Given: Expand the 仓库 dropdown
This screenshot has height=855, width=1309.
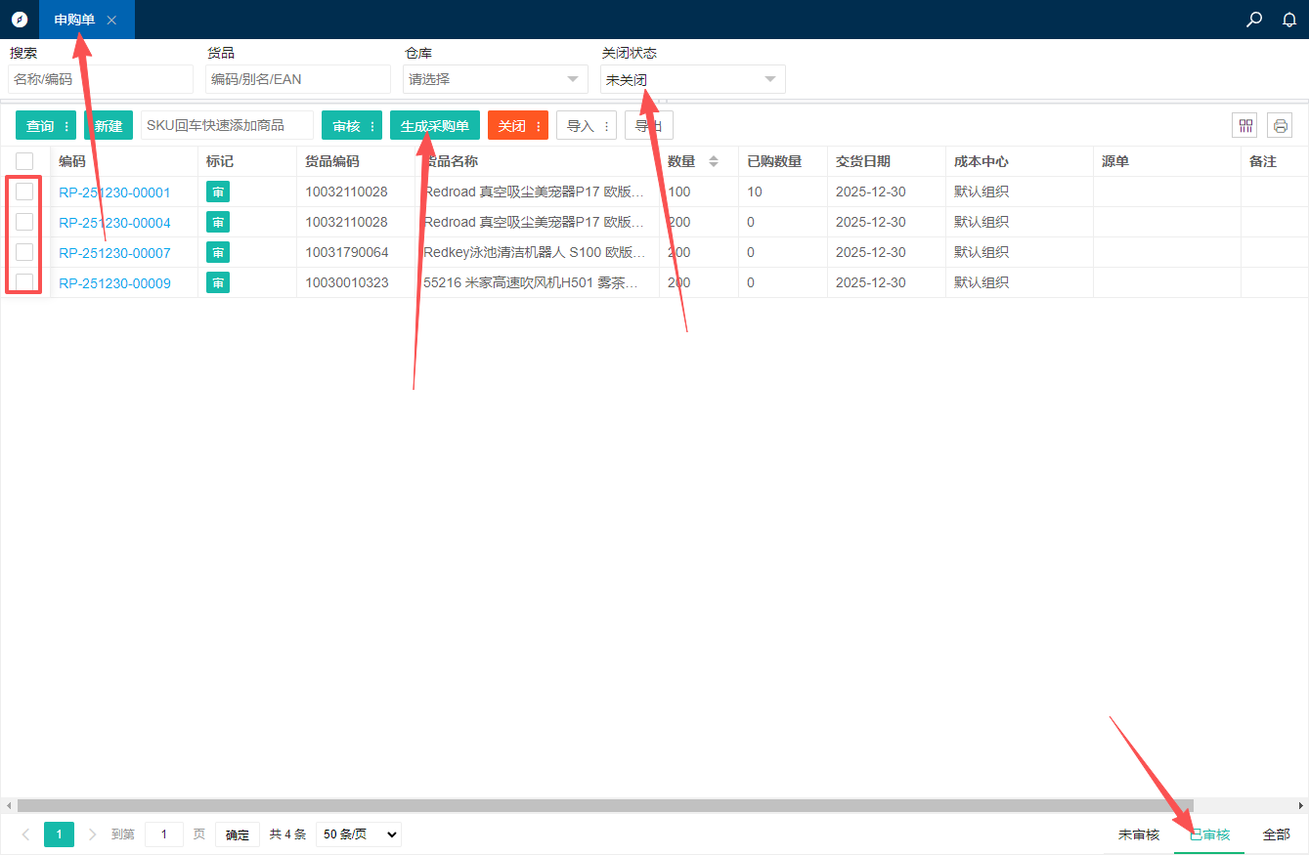Looking at the screenshot, I should pos(495,79).
